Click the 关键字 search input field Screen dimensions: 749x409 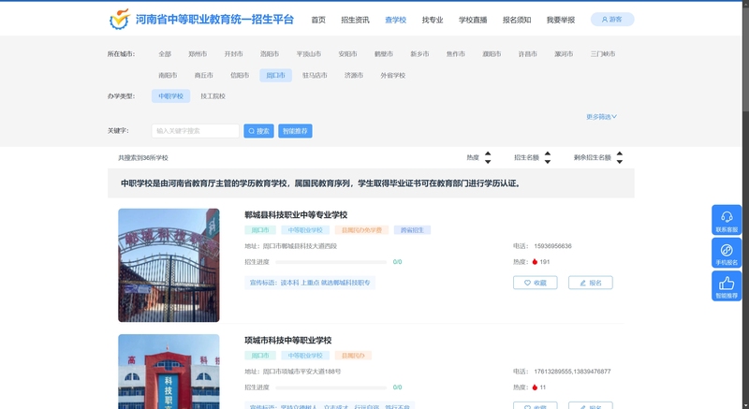point(196,131)
